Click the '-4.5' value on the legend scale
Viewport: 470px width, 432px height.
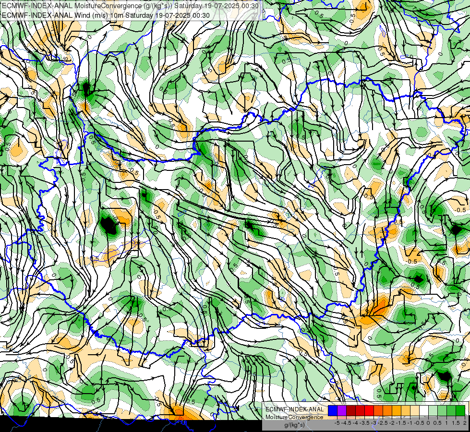pos(346,423)
